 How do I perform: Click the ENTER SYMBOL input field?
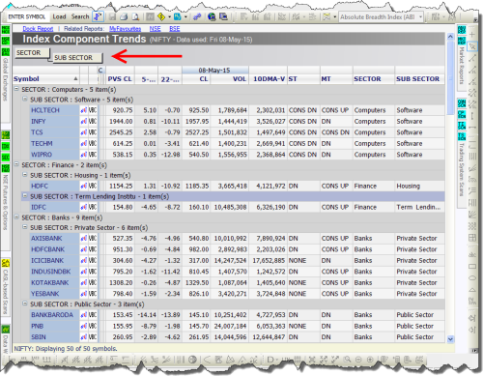[27, 16]
